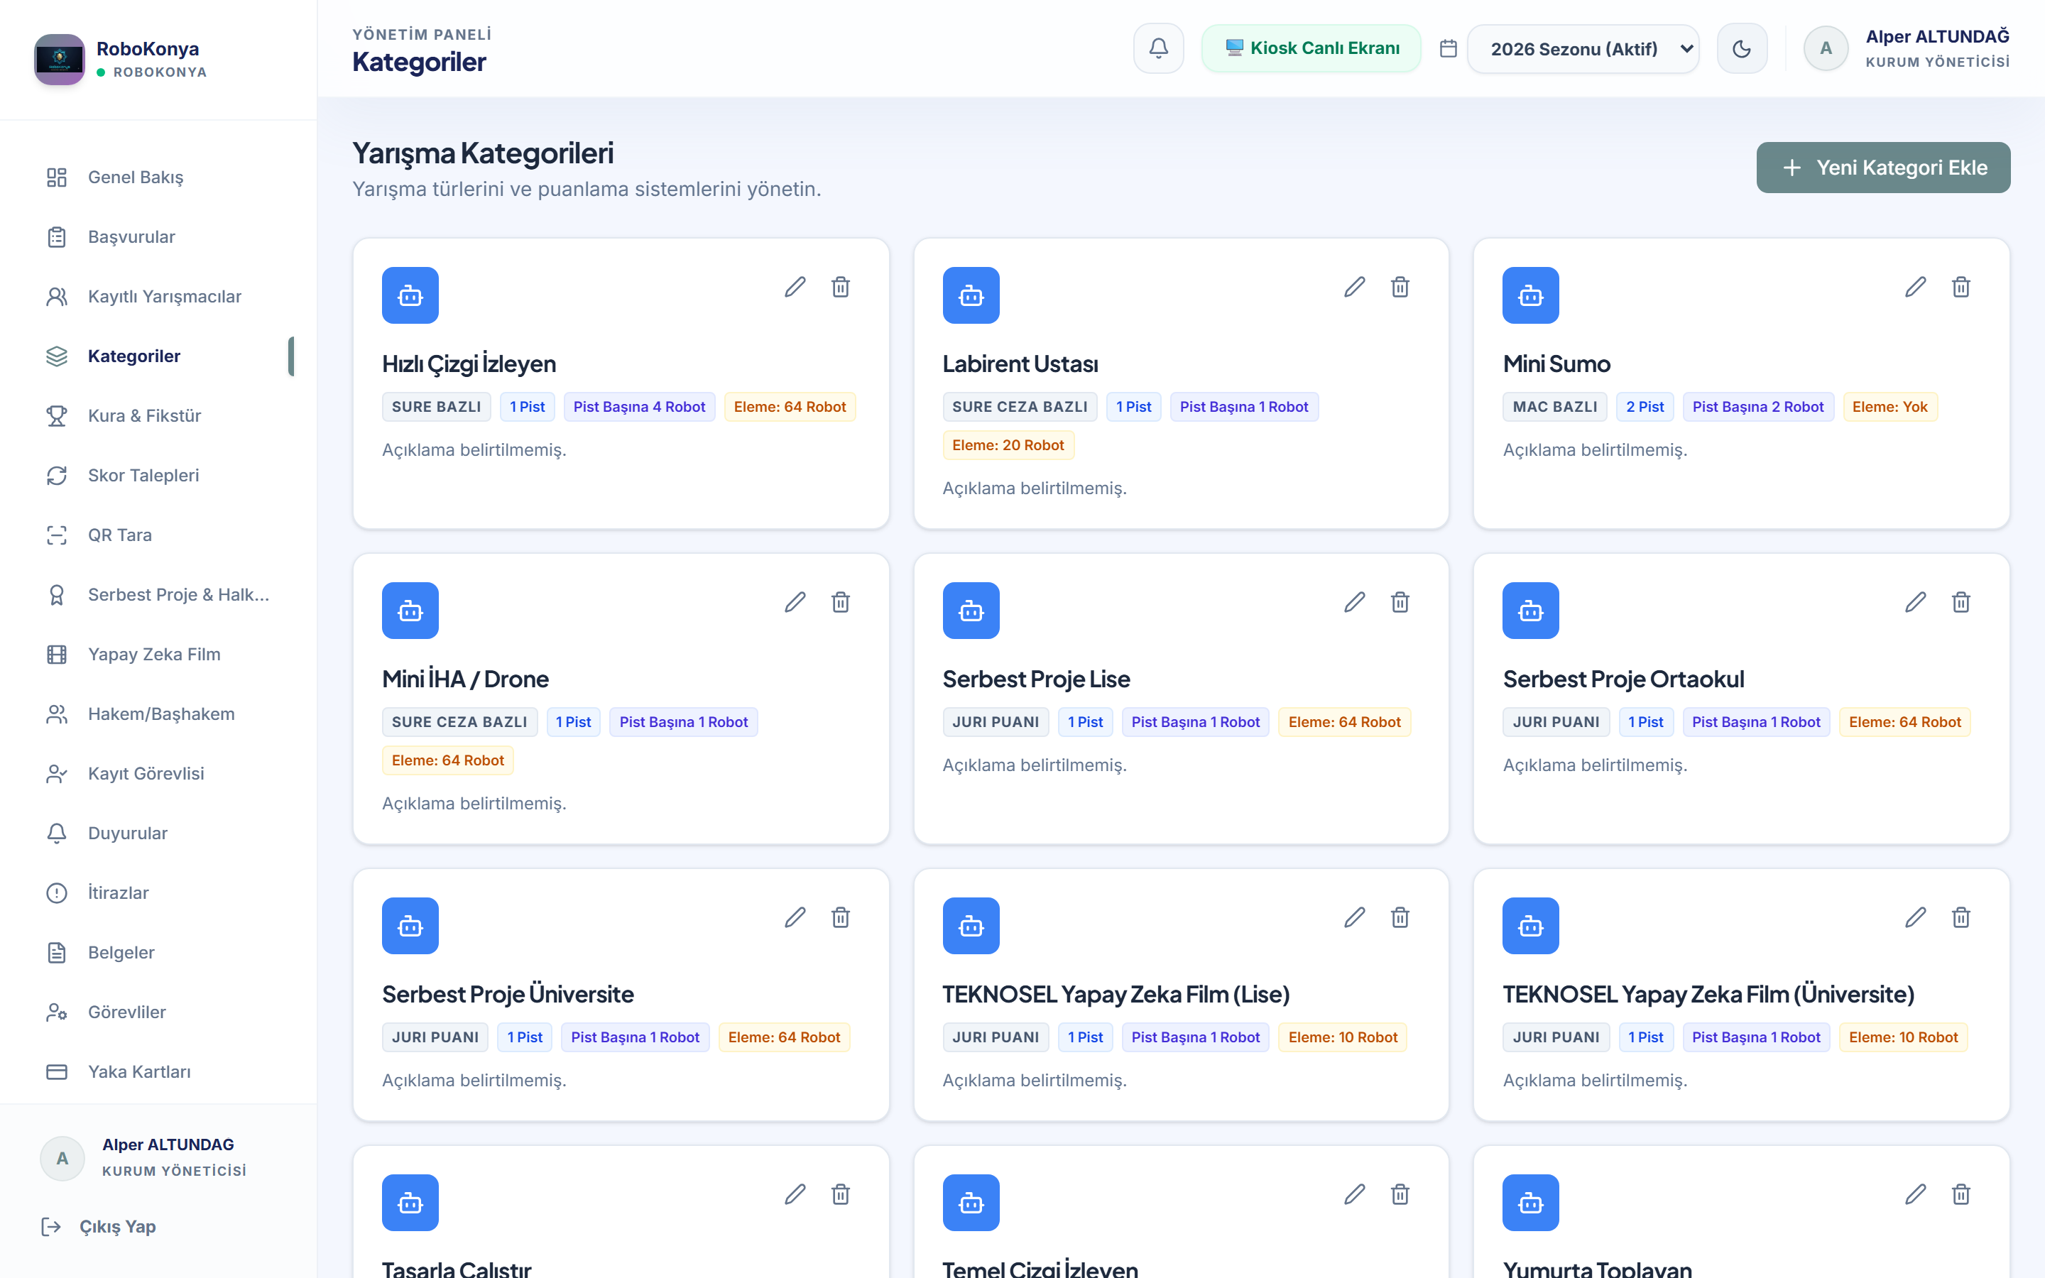Image resolution: width=2045 pixels, height=1278 pixels.
Task: Open Belgeler in the sidebar
Action: coord(158,953)
